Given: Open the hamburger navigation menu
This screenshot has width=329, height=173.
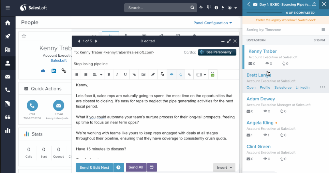Looking at the screenshot, I should coord(7,8).
